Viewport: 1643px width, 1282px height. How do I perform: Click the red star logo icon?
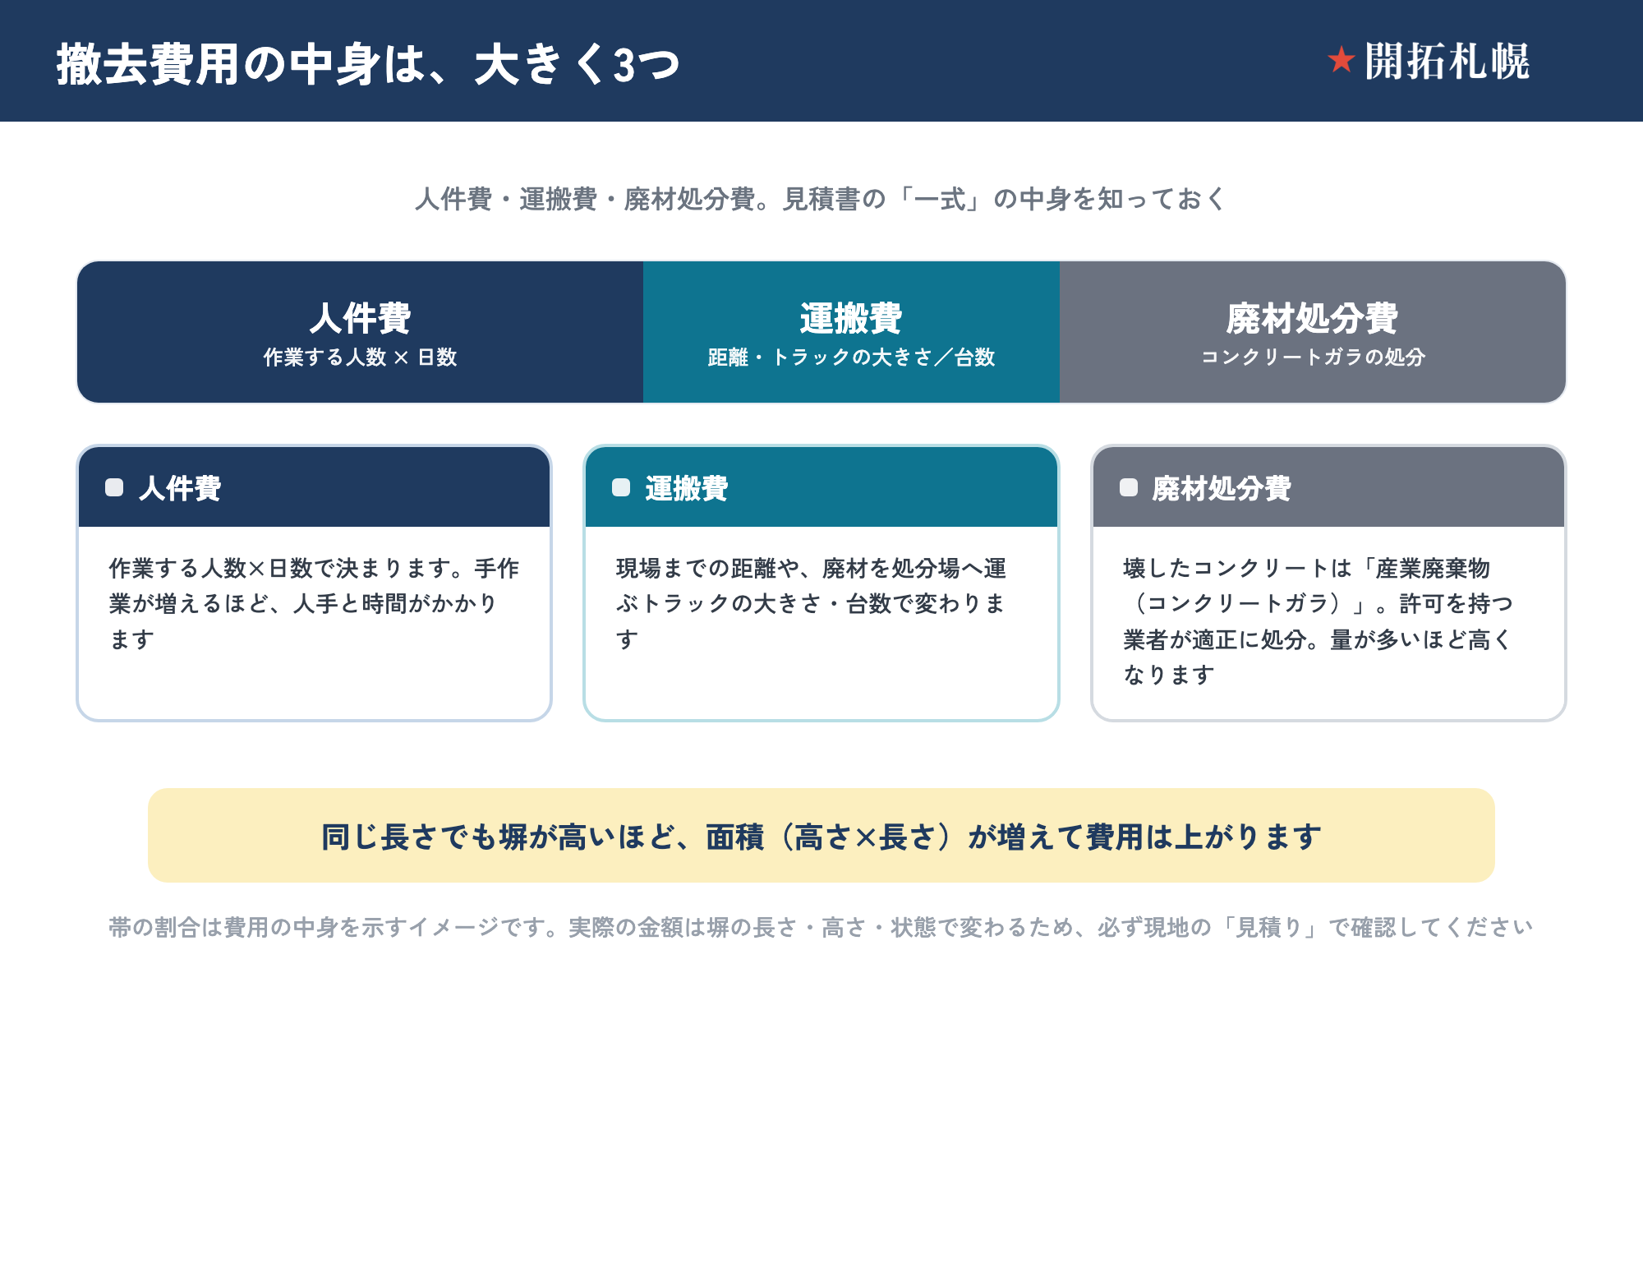(x=1341, y=60)
